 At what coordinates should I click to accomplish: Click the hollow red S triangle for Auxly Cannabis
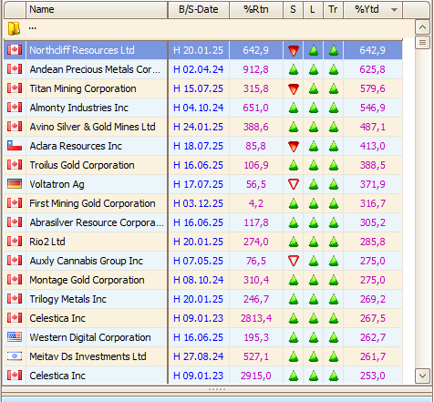(x=294, y=261)
